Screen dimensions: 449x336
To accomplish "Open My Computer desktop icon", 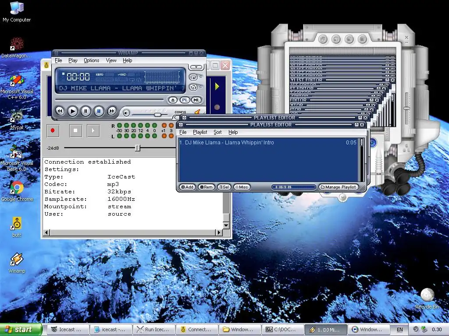I will click(x=17, y=11).
